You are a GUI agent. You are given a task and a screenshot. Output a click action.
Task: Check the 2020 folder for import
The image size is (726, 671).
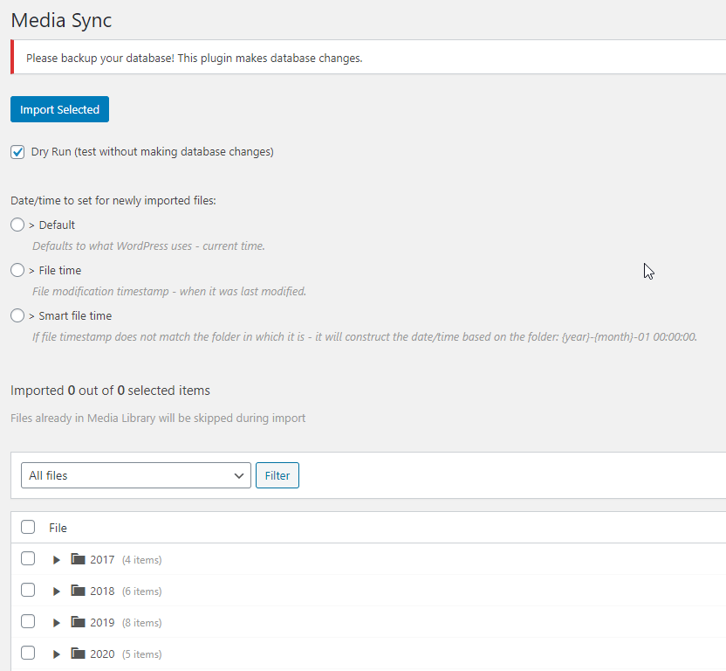[27, 654]
